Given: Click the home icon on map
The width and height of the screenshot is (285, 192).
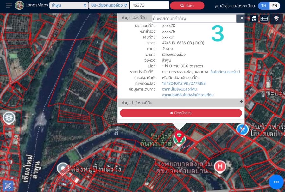Looking at the screenshot, I should [254, 19].
